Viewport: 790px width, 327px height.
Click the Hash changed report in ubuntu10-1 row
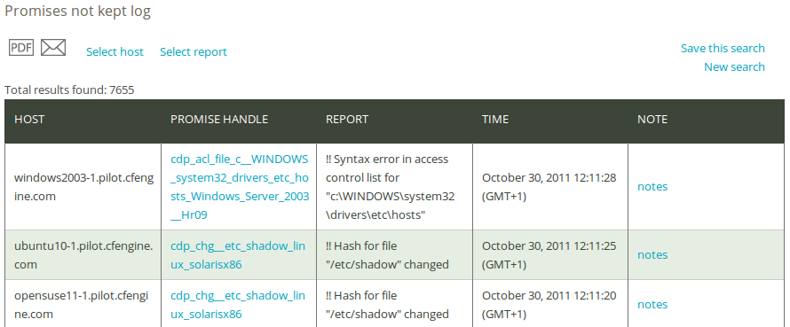[387, 255]
